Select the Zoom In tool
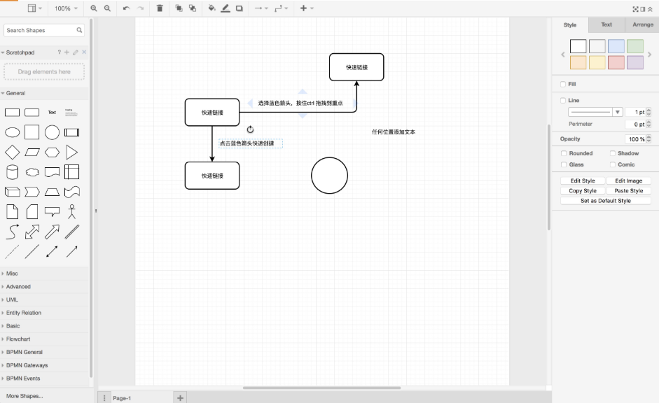Screen dimensions: 659x403 click(x=94, y=8)
